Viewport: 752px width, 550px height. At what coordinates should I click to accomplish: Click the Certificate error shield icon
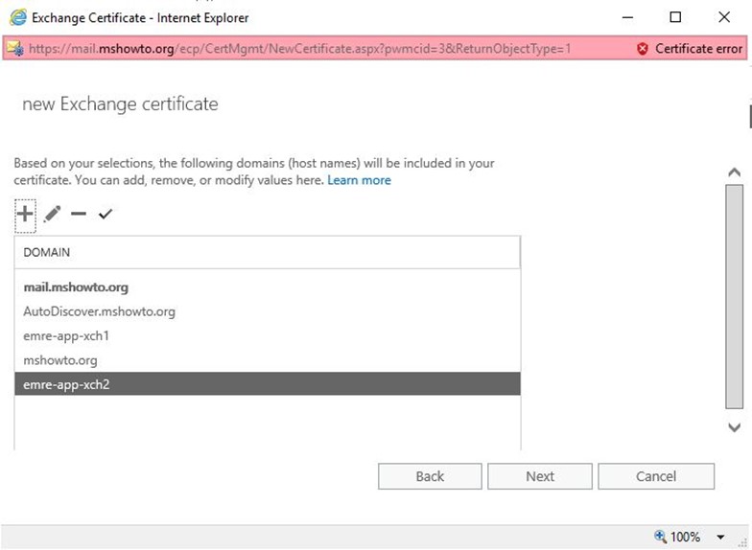[643, 48]
